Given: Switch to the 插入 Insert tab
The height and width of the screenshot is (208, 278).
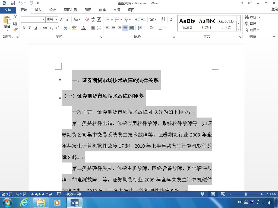Looking at the screenshot, I should pos(38,10).
